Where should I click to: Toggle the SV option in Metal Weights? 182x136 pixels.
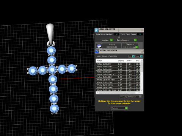click(132, 56)
